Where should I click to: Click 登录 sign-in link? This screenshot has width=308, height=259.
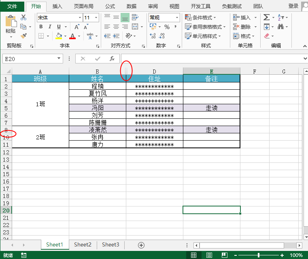pos(293,6)
